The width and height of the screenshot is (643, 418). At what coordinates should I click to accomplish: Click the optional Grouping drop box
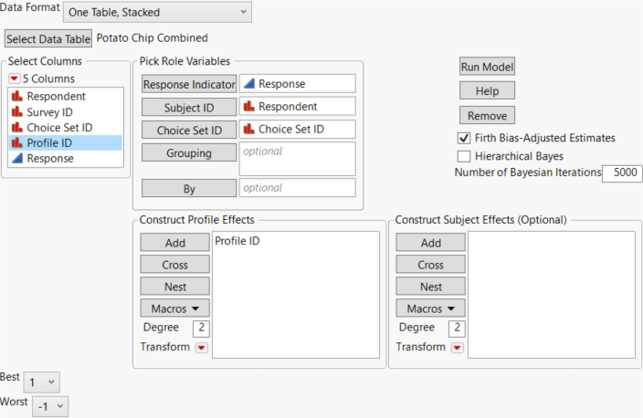297,159
